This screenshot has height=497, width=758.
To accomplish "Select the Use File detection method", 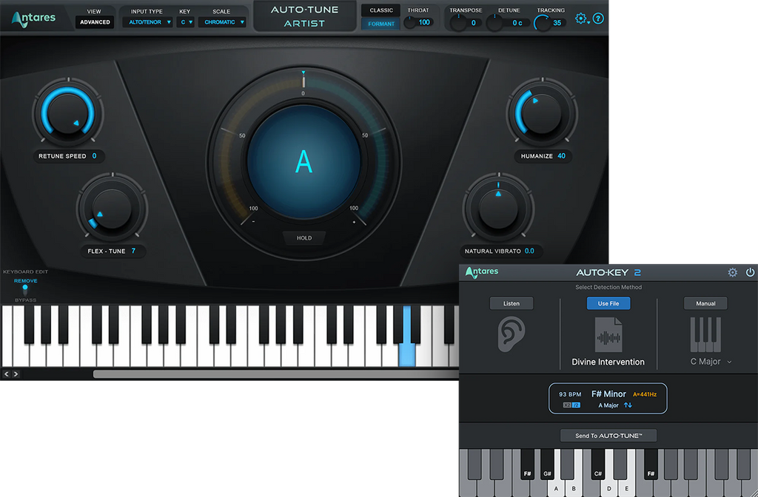I will point(608,303).
